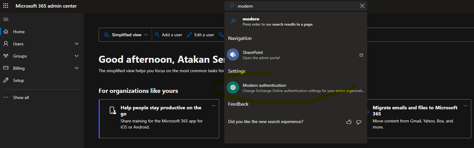Click 'Change Exchange Online authentication settings' description
Screen dimensions: 474x148
[303, 91]
